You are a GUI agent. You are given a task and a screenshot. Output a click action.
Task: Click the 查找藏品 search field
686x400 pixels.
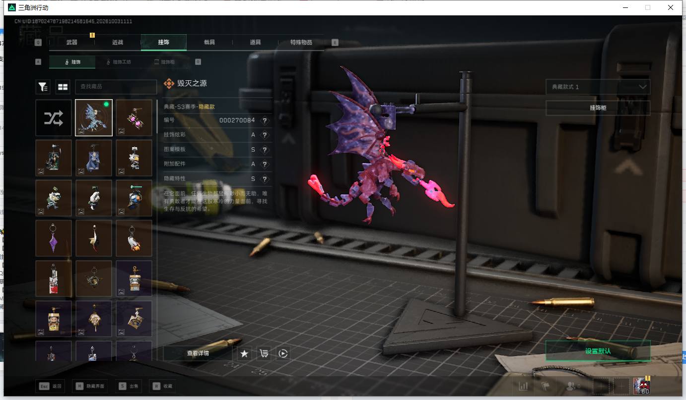coord(116,87)
